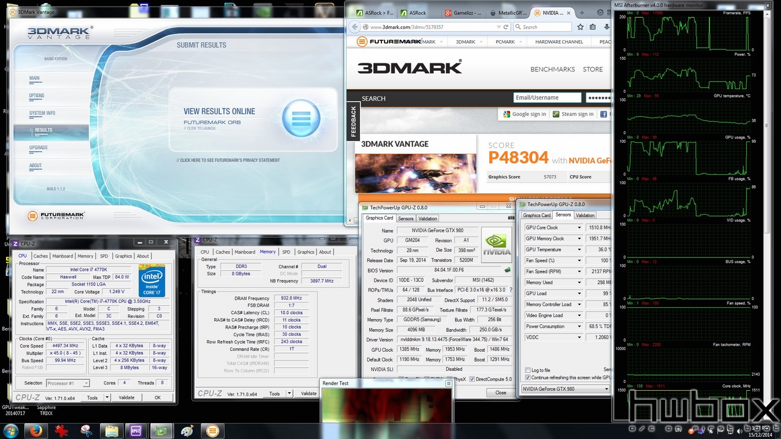Toggle Continue refreshing this screen checkbox

pyautogui.click(x=528, y=377)
